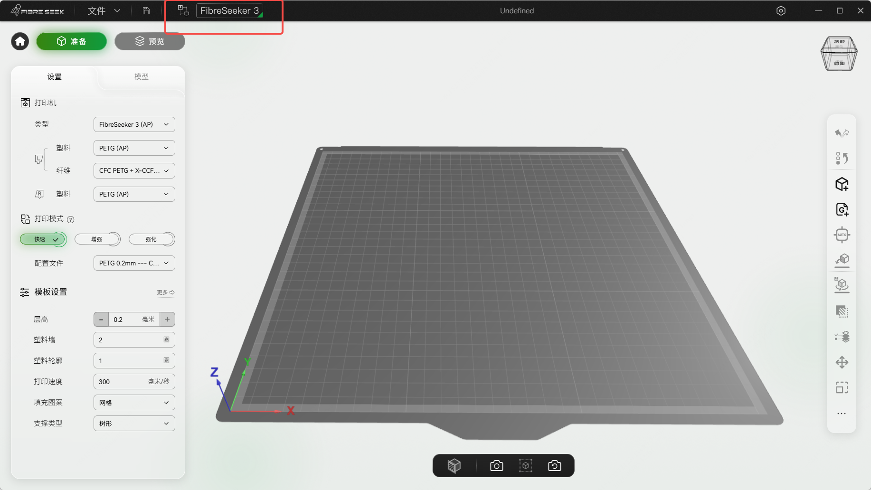Click the plain camera icon in bottom bar
This screenshot has width=871, height=490.
click(496, 466)
